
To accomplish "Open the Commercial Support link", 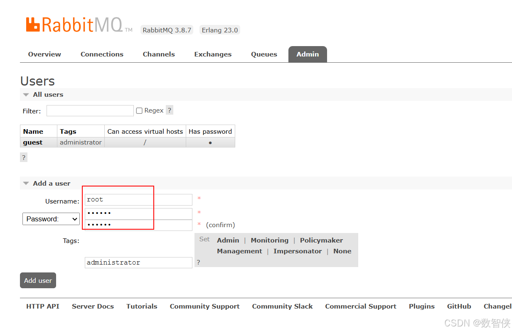I will [x=361, y=306].
